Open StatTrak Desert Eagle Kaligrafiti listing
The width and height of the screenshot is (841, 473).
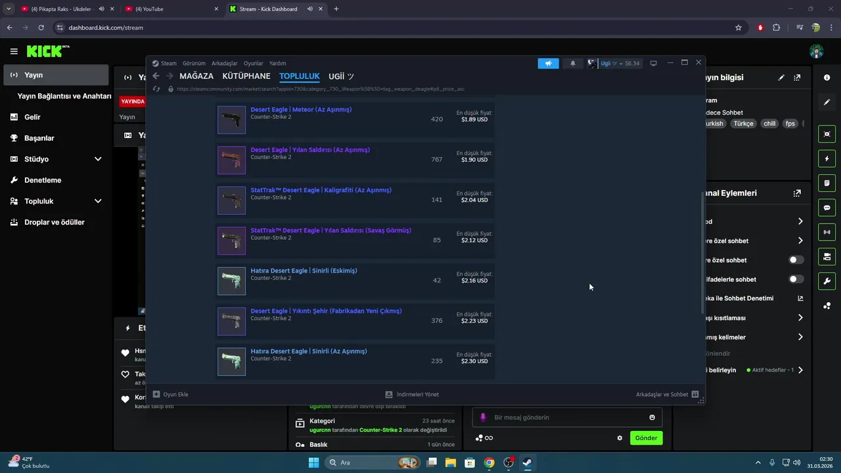(x=355, y=200)
